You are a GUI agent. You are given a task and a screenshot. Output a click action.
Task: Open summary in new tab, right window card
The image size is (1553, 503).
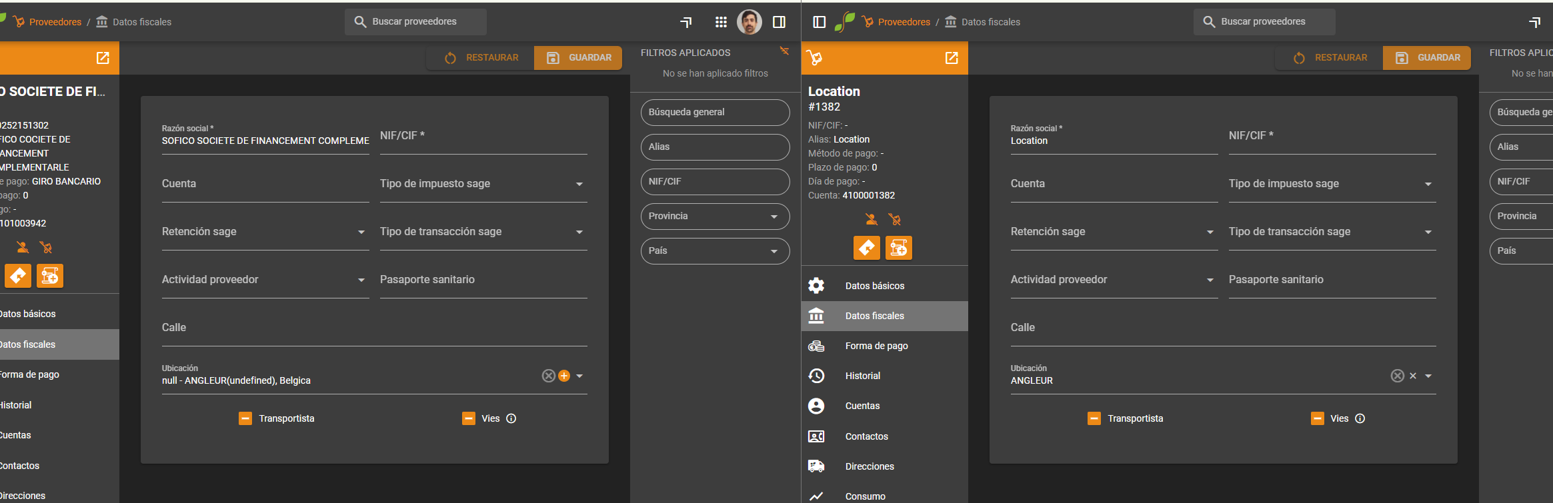(952, 58)
